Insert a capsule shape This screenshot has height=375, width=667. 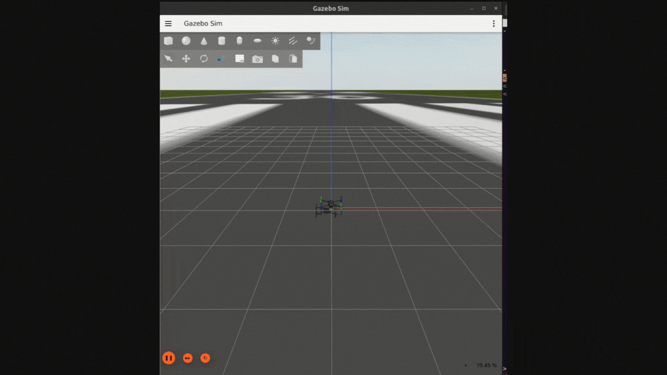[x=240, y=41]
